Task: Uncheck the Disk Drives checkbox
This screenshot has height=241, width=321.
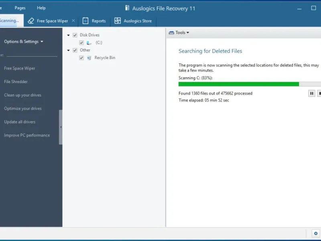Action: [x=75, y=35]
